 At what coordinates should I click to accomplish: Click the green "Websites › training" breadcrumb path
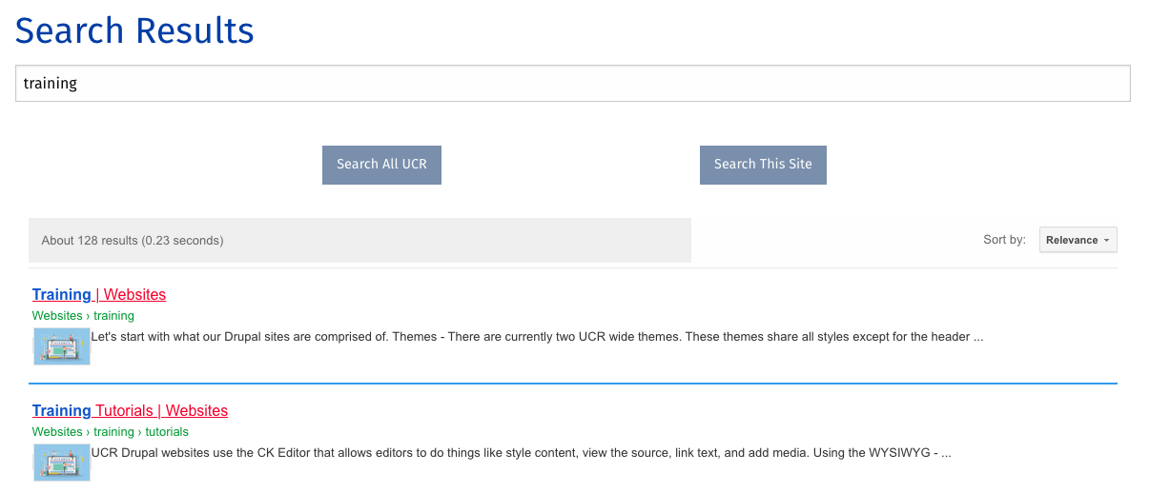click(x=83, y=316)
